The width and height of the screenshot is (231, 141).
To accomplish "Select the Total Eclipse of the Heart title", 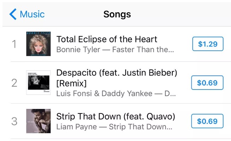I will point(107,39).
